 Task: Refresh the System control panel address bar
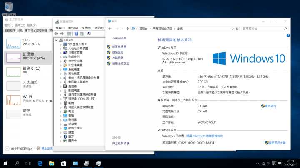(237, 29)
